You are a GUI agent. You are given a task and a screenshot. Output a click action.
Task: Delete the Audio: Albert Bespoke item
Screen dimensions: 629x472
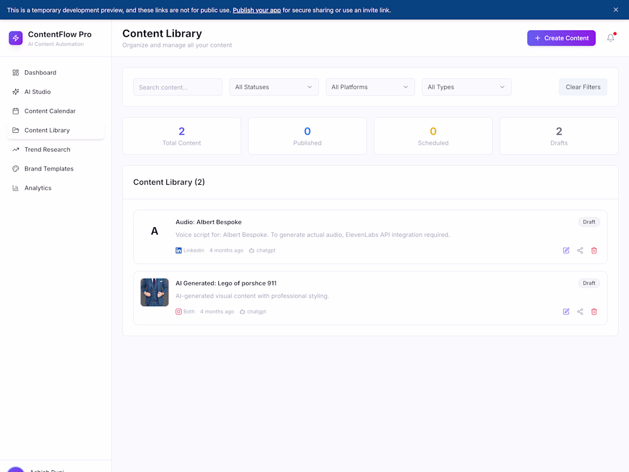point(594,251)
